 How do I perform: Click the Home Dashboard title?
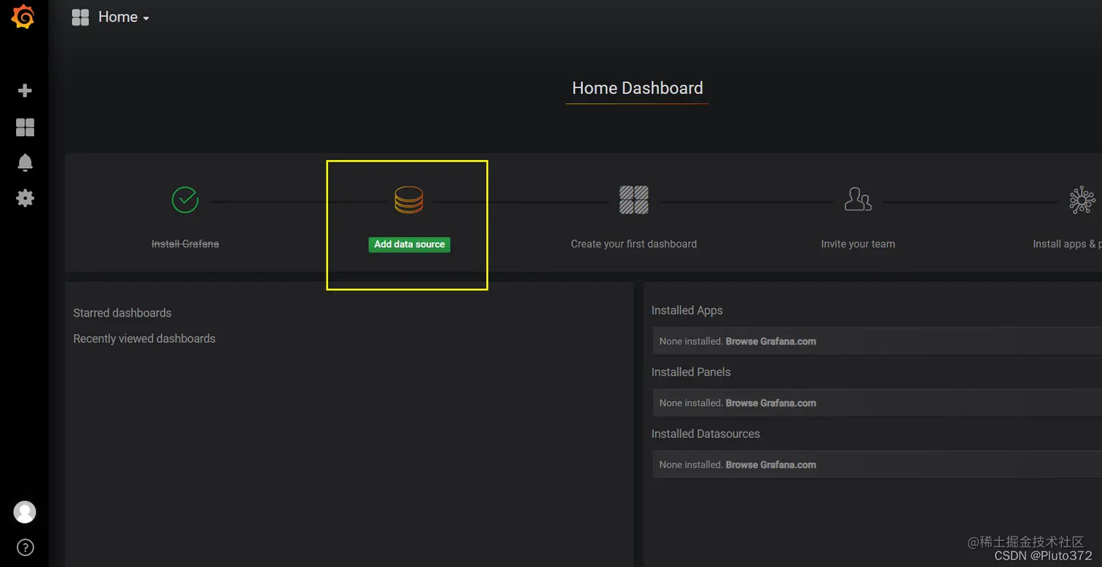pyautogui.click(x=637, y=88)
